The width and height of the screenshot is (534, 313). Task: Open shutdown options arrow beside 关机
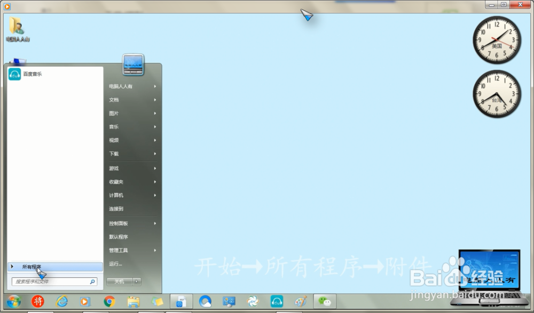point(137,282)
